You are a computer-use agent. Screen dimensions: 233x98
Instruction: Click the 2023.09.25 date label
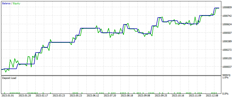[x=161, y=95]
